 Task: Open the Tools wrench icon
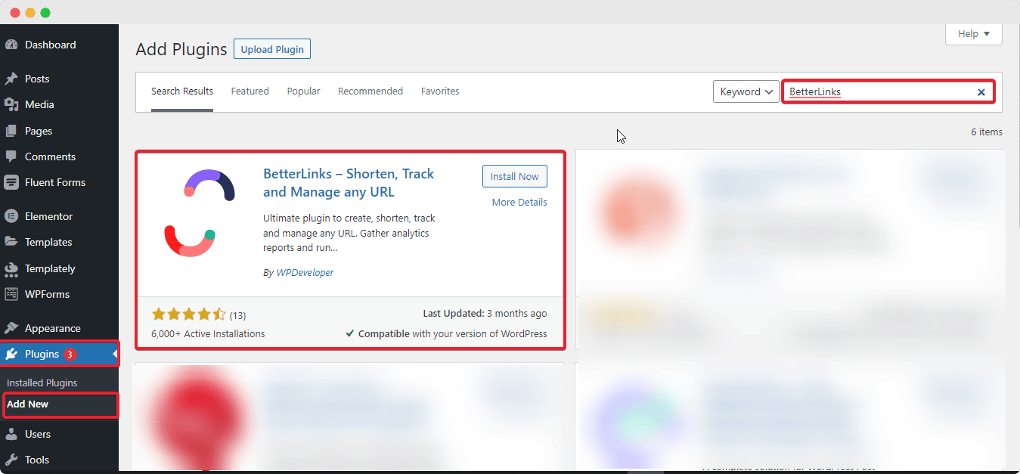pyautogui.click(x=11, y=460)
